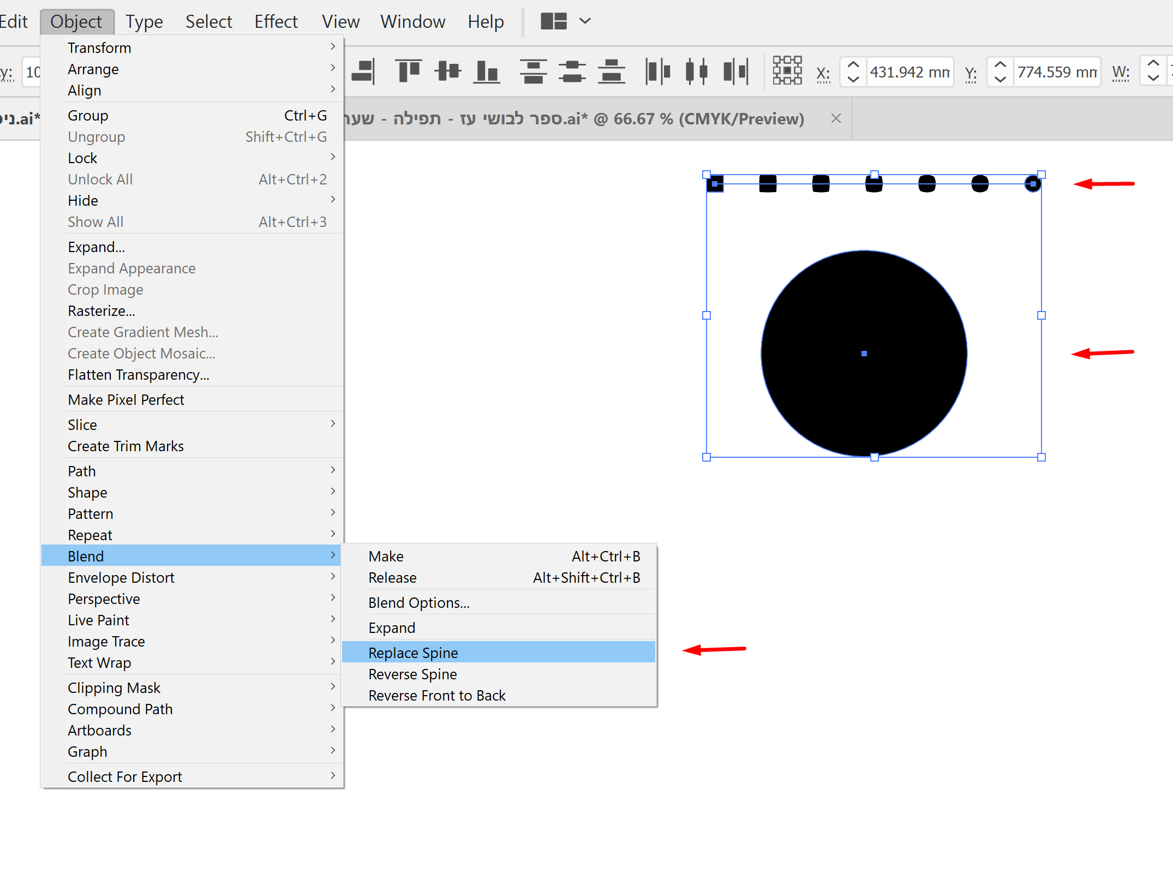Open the Effect menu
1173x873 pixels.
click(276, 21)
